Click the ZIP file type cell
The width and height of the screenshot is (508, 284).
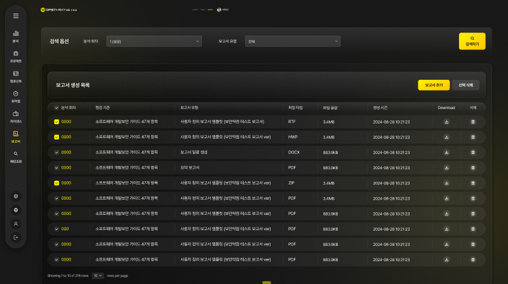click(291, 183)
